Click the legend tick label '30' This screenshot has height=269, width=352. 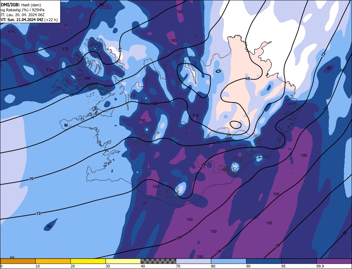point(108,266)
